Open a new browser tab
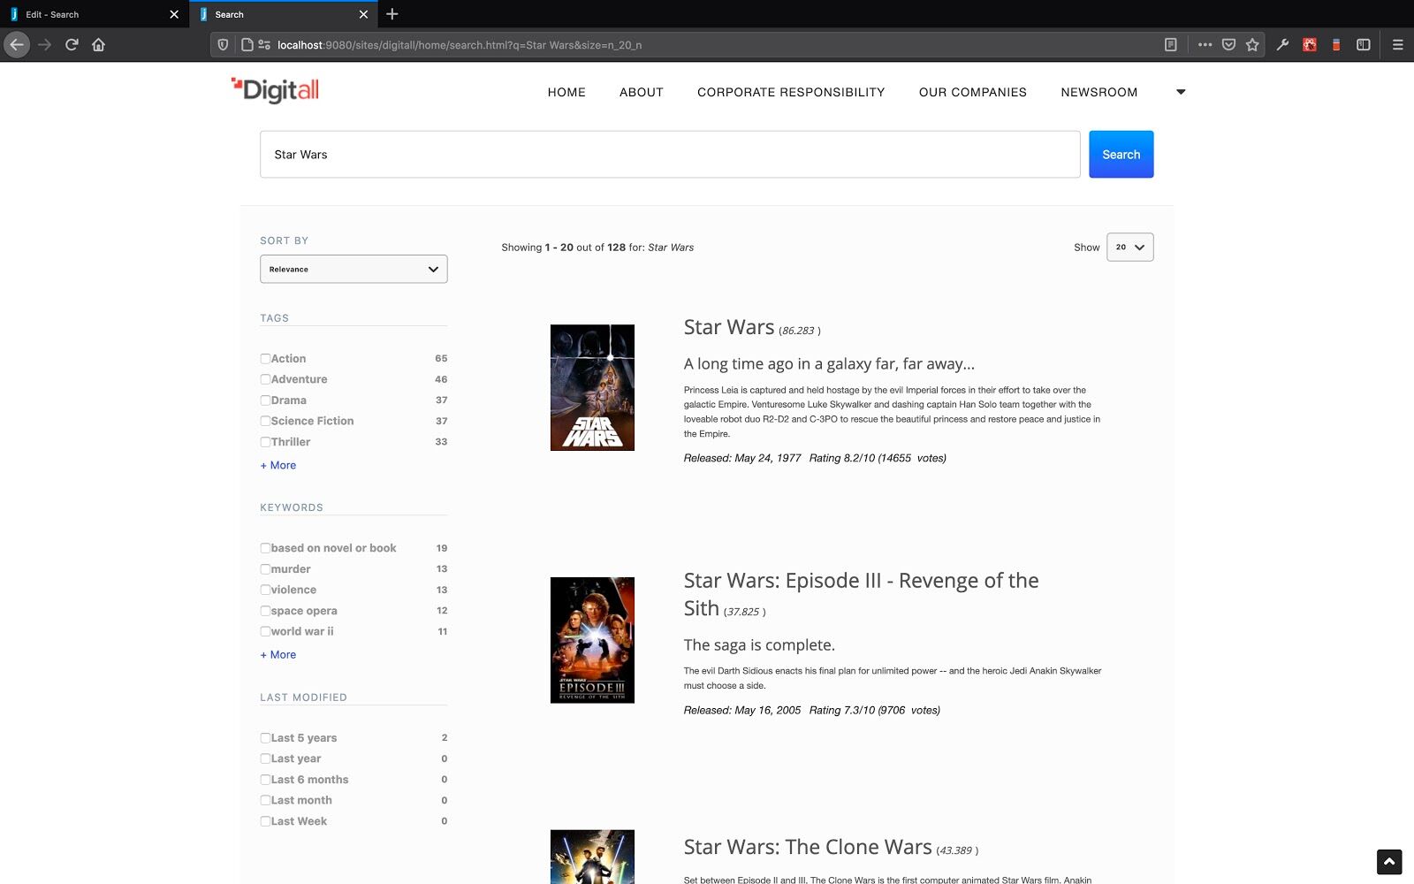 coord(392,14)
